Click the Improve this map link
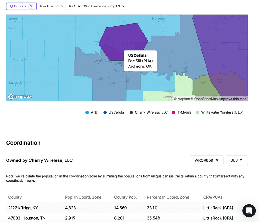259x222 pixels. pos(233,99)
